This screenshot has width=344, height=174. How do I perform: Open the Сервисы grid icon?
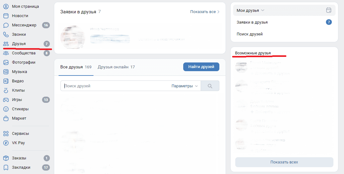[6, 134]
